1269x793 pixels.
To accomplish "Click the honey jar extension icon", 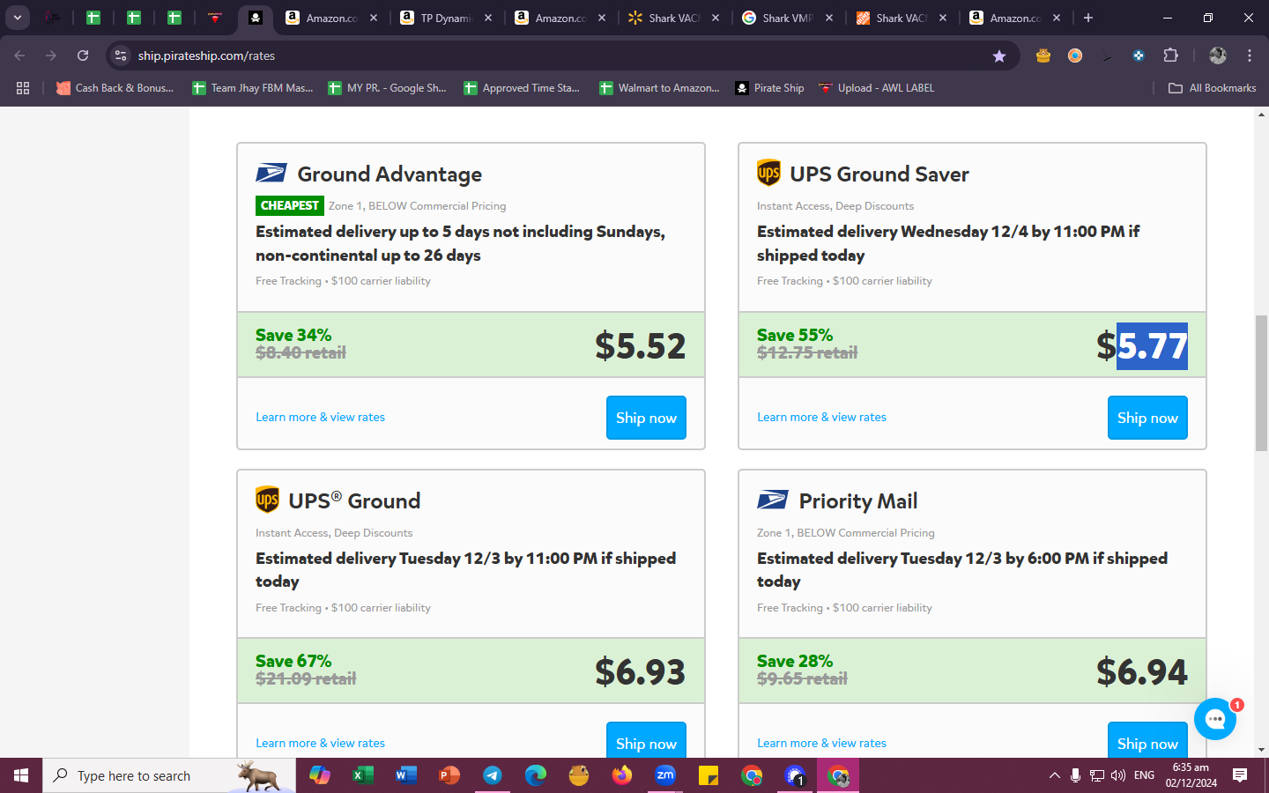I will 1043,56.
